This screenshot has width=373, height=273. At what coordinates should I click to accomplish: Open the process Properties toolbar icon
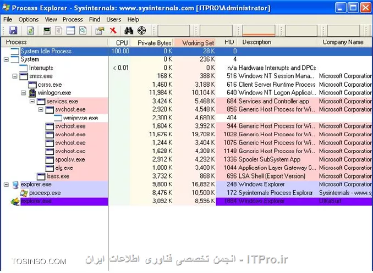coord(100,31)
